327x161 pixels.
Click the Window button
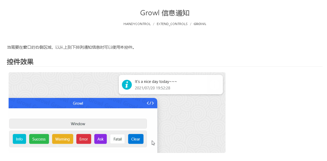(78, 124)
